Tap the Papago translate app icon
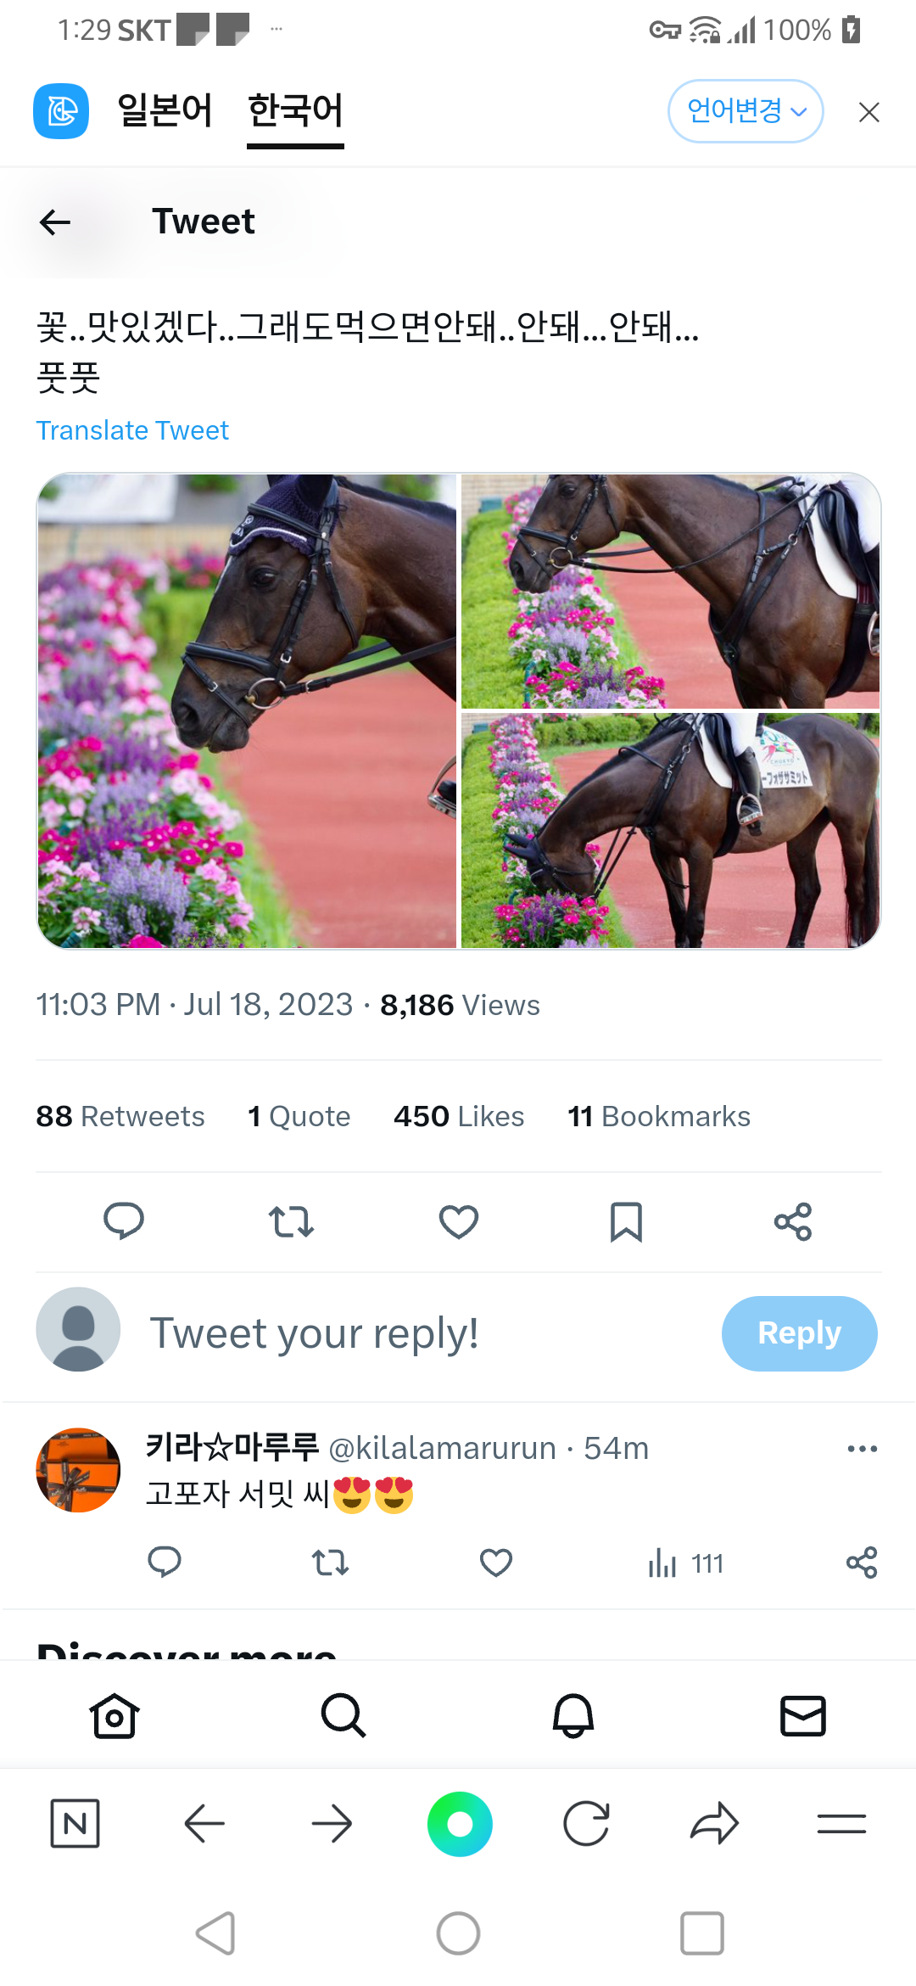916x1986 pixels. tap(61, 111)
